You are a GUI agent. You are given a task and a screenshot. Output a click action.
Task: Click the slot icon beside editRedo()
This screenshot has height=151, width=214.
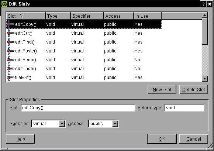tap(11, 60)
